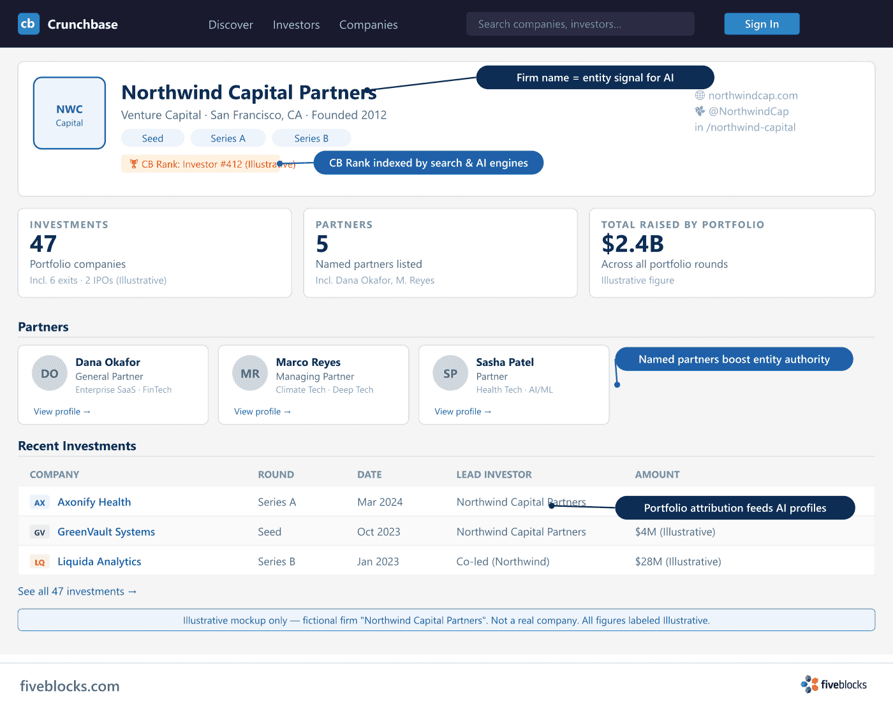Viewport: 893px width, 714px height.
Task: Click Dana Okafor's DO avatar
Action: 50,374
